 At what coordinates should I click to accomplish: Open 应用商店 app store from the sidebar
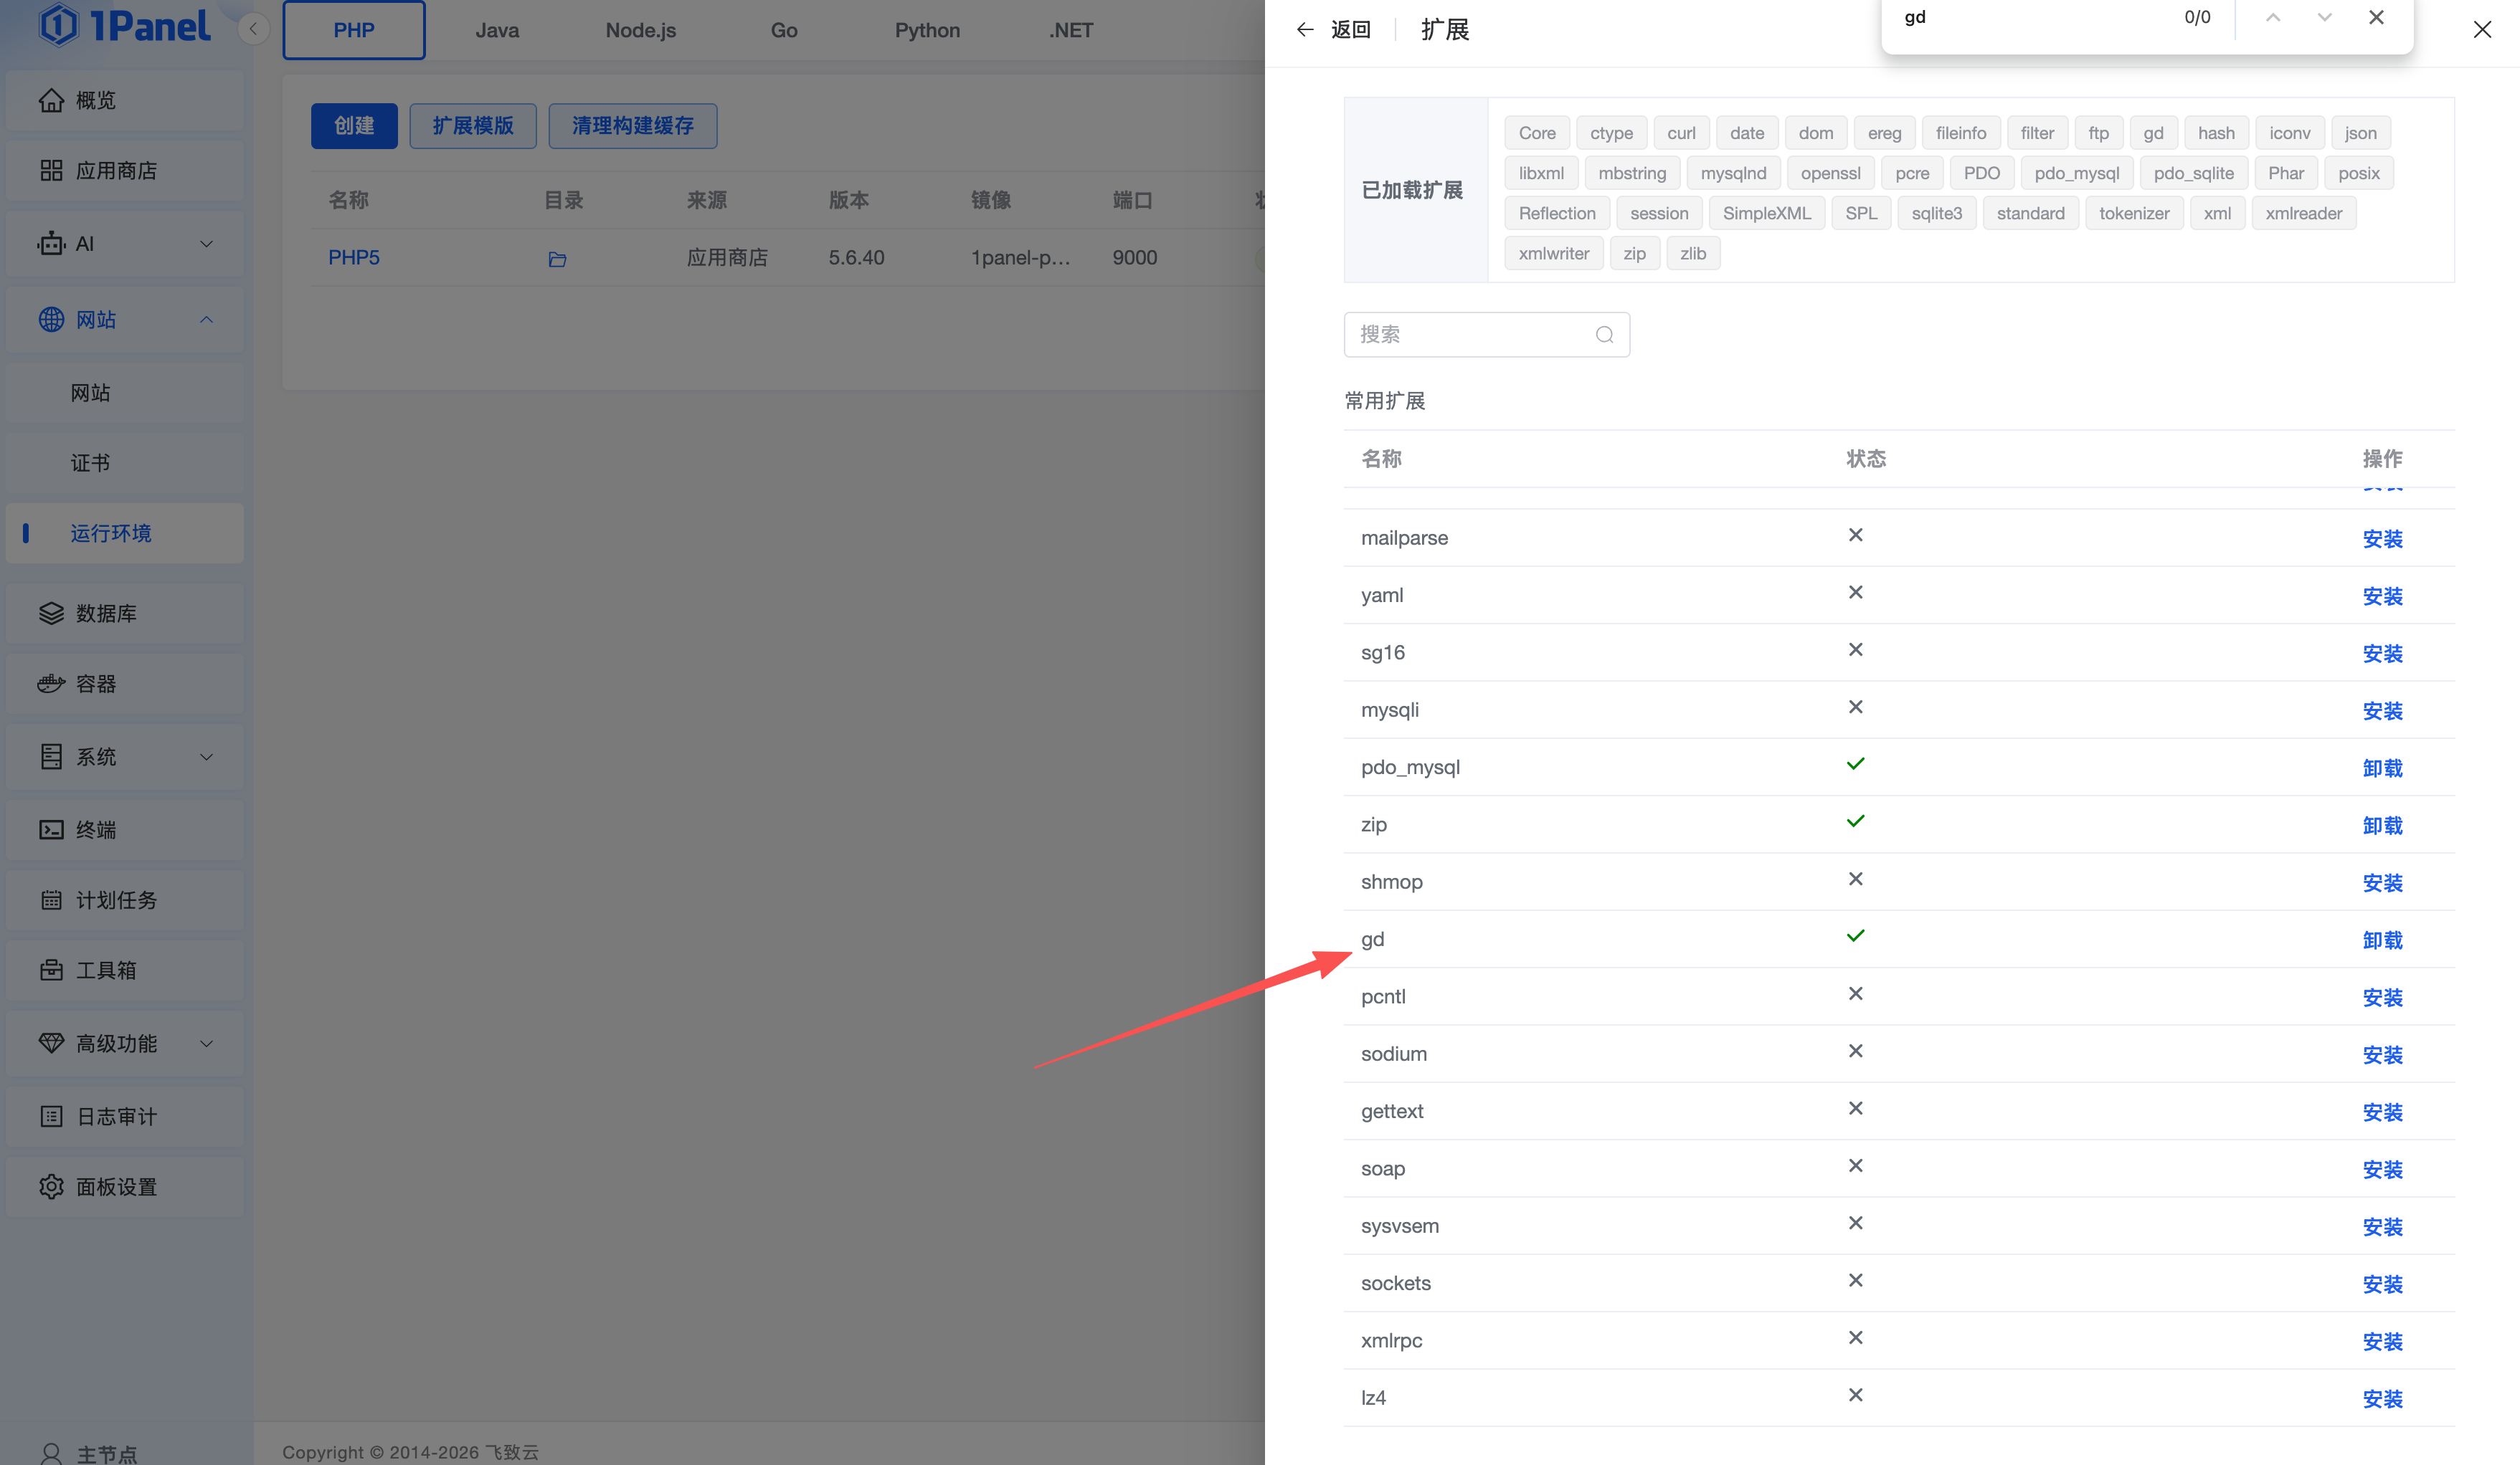coord(116,171)
